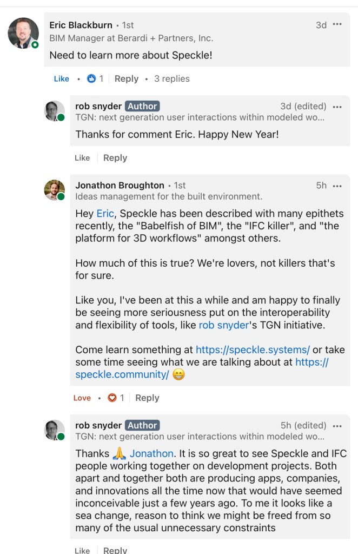
Task: Open options on rob snyder's Happy New Year reply
Action: (x=337, y=107)
